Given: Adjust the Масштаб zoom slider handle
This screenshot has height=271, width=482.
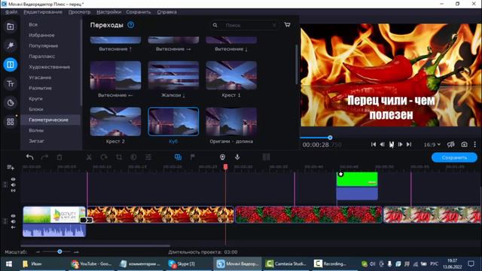Looking at the screenshot, I should (x=59, y=251).
